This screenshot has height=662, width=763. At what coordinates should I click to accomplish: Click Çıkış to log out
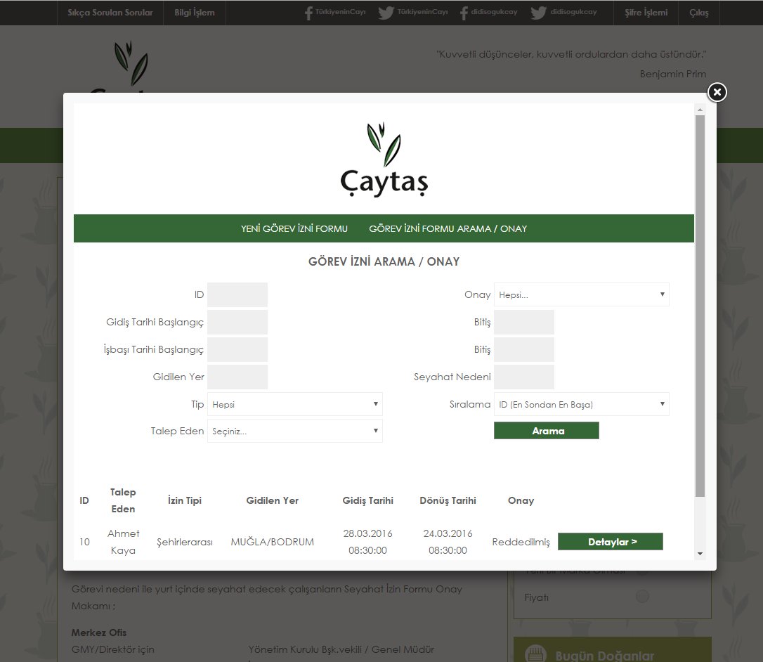point(699,13)
